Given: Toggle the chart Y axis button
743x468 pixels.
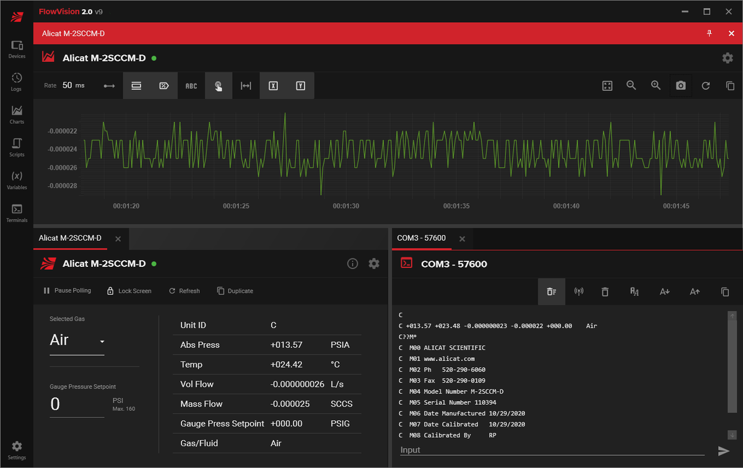Looking at the screenshot, I should pos(300,86).
